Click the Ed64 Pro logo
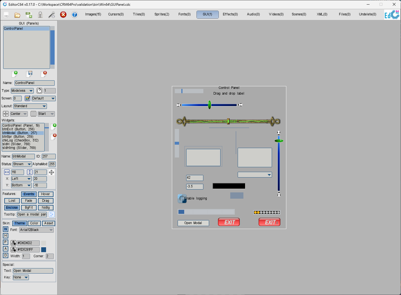Screen dimensions: 401x295 [392, 15]
